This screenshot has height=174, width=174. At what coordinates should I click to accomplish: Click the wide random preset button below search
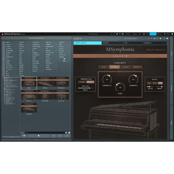point(39,136)
